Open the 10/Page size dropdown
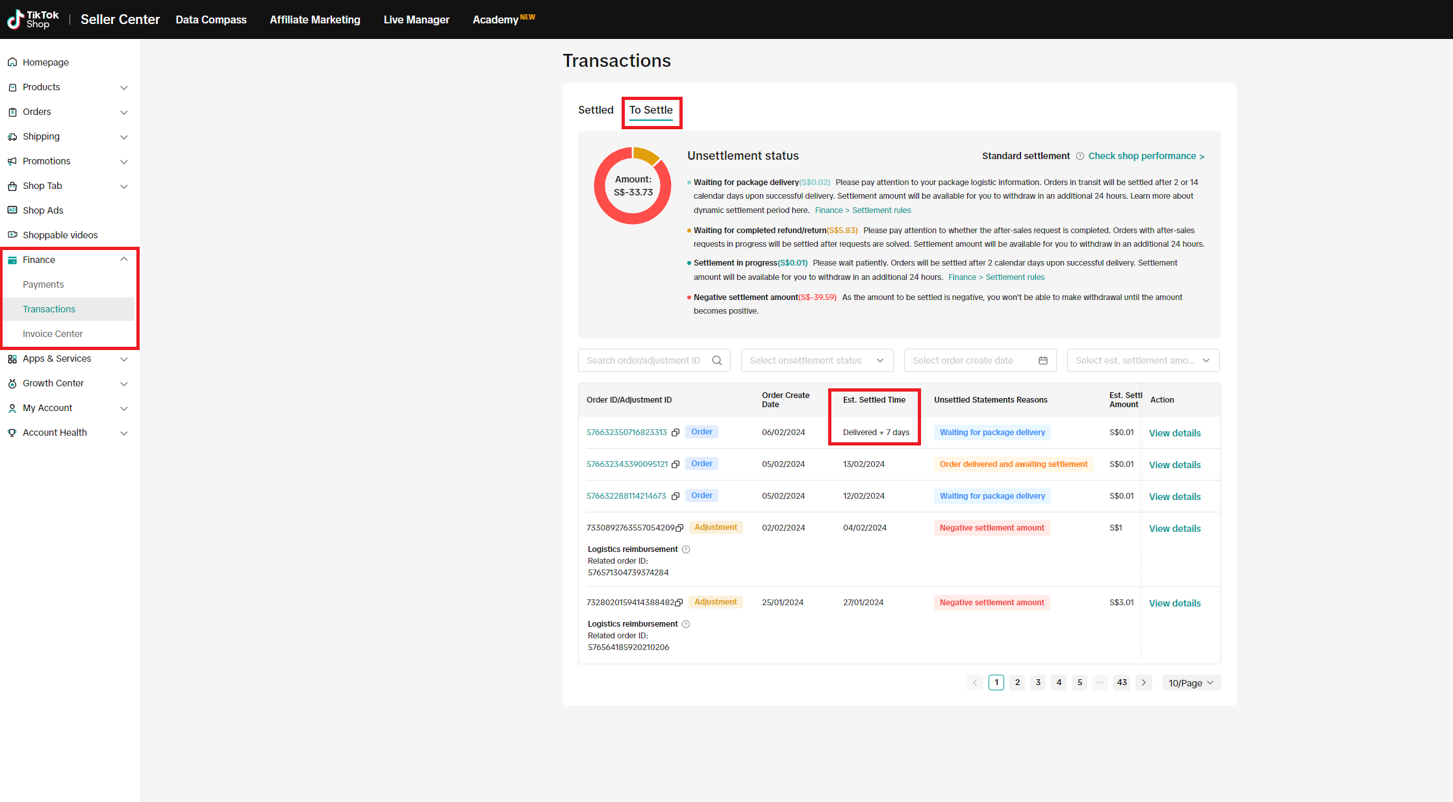Screen dimensions: 1453x802 pyautogui.click(x=1191, y=683)
